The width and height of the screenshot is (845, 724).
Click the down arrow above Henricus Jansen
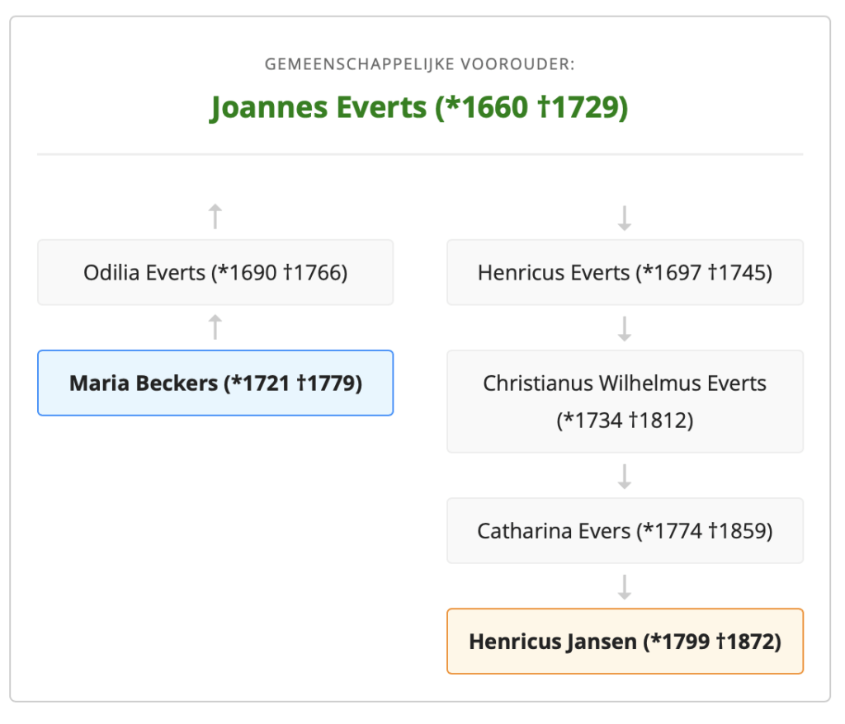tap(625, 587)
